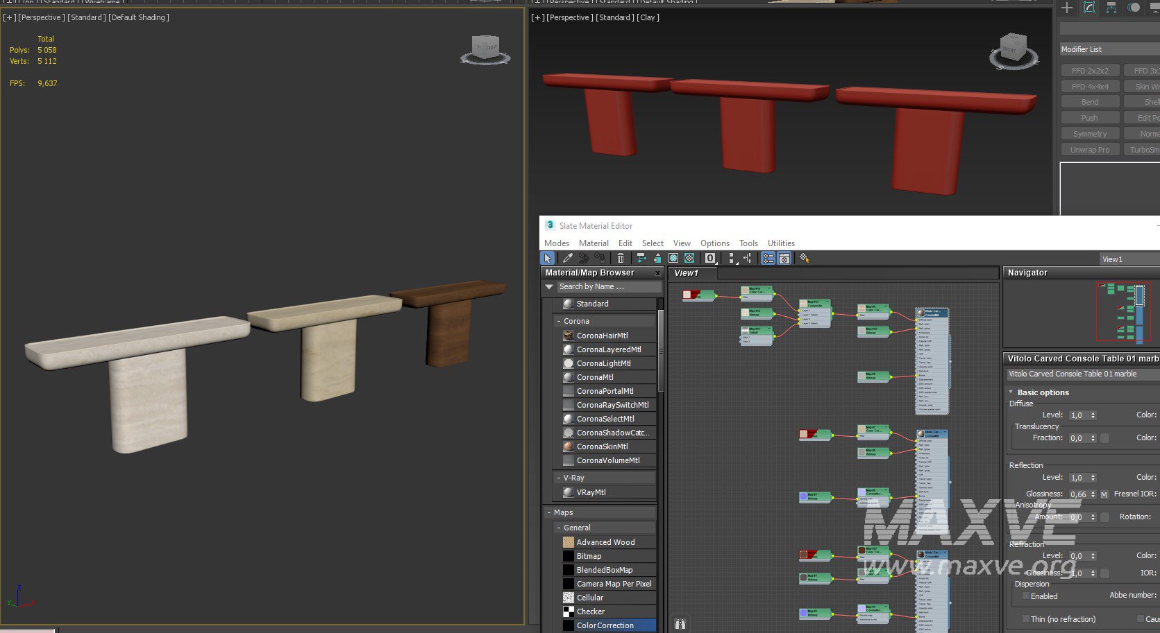Open the Modifier List dropdown
Viewport: 1160px width, 633px height.
[1109, 49]
